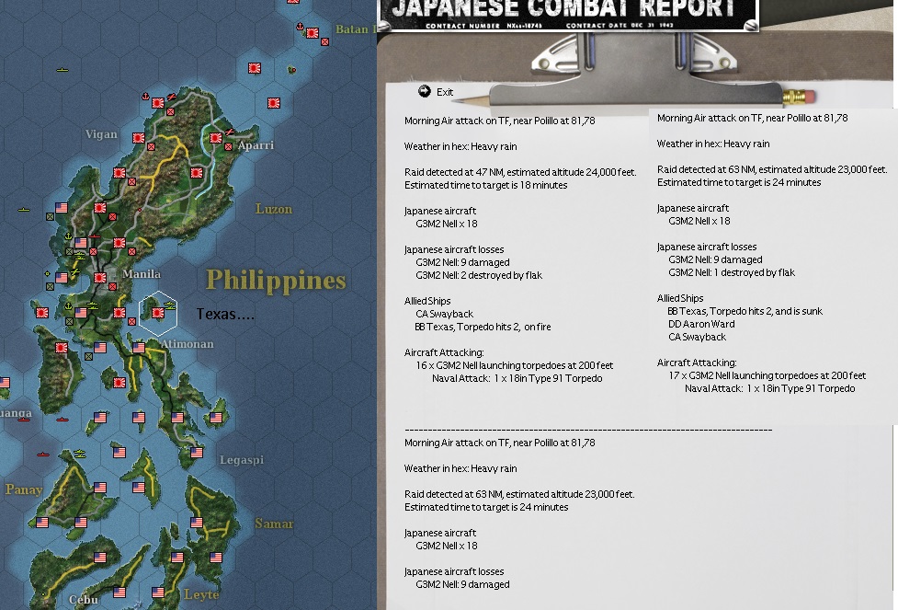Click the Philippines map title
The height and width of the screenshot is (610, 898).
point(276,281)
